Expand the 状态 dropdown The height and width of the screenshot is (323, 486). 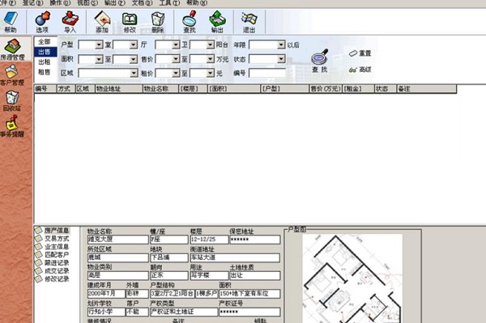click(281, 59)
